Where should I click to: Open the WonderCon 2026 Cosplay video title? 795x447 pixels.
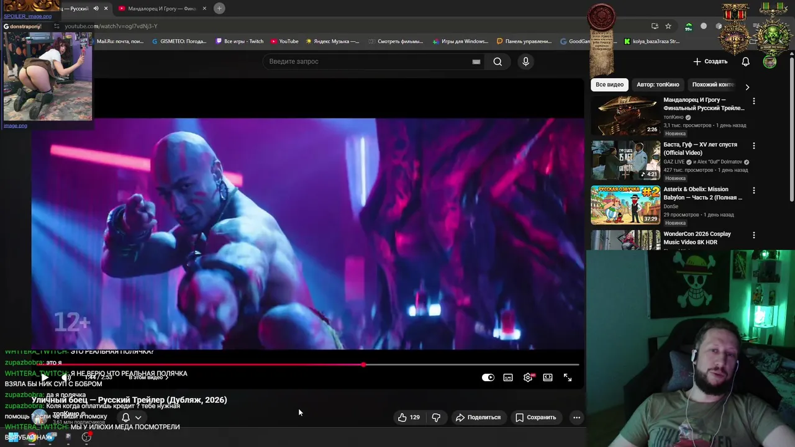(x=697, y=238)
